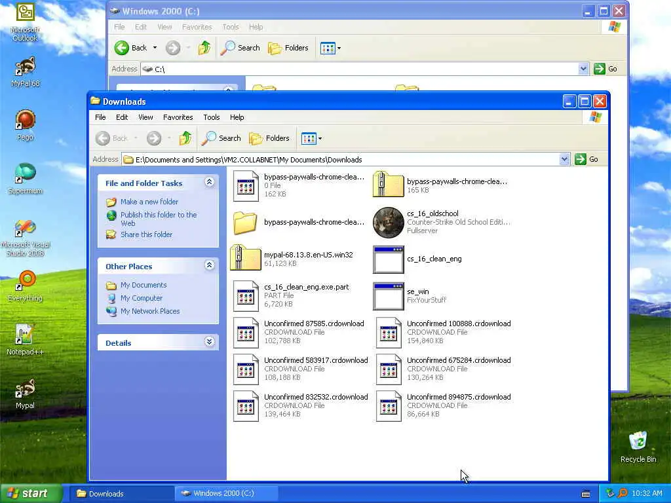Click Go button in Windows 2000 (C:) window
This screenshot has height=503, width=671.
(605, 68)
